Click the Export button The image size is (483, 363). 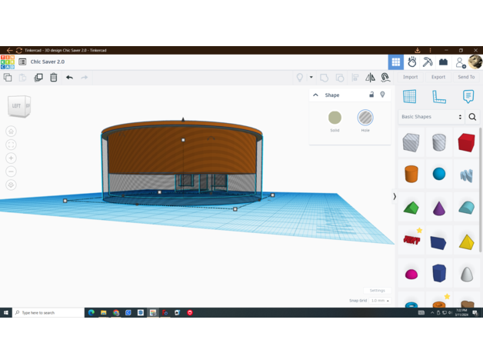click(438, 77)
